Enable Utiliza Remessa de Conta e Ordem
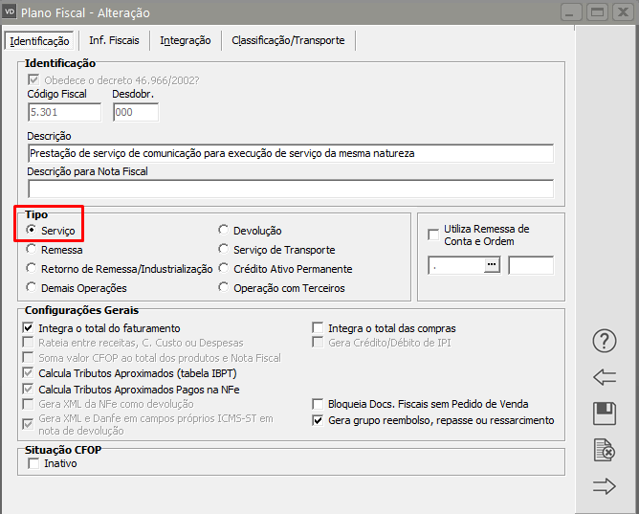 (x=434, y=233)
